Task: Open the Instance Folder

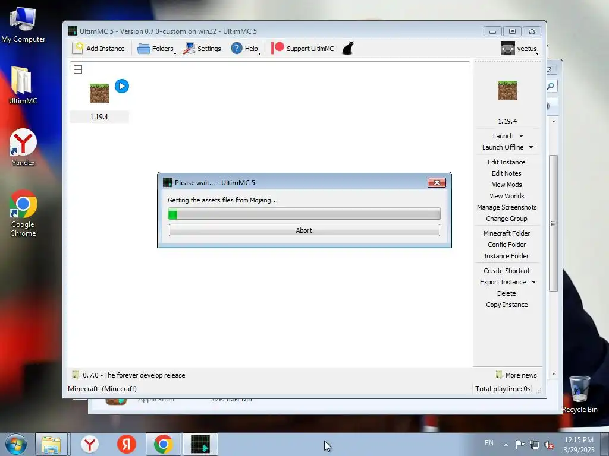Action: click(x=507, y=255)
